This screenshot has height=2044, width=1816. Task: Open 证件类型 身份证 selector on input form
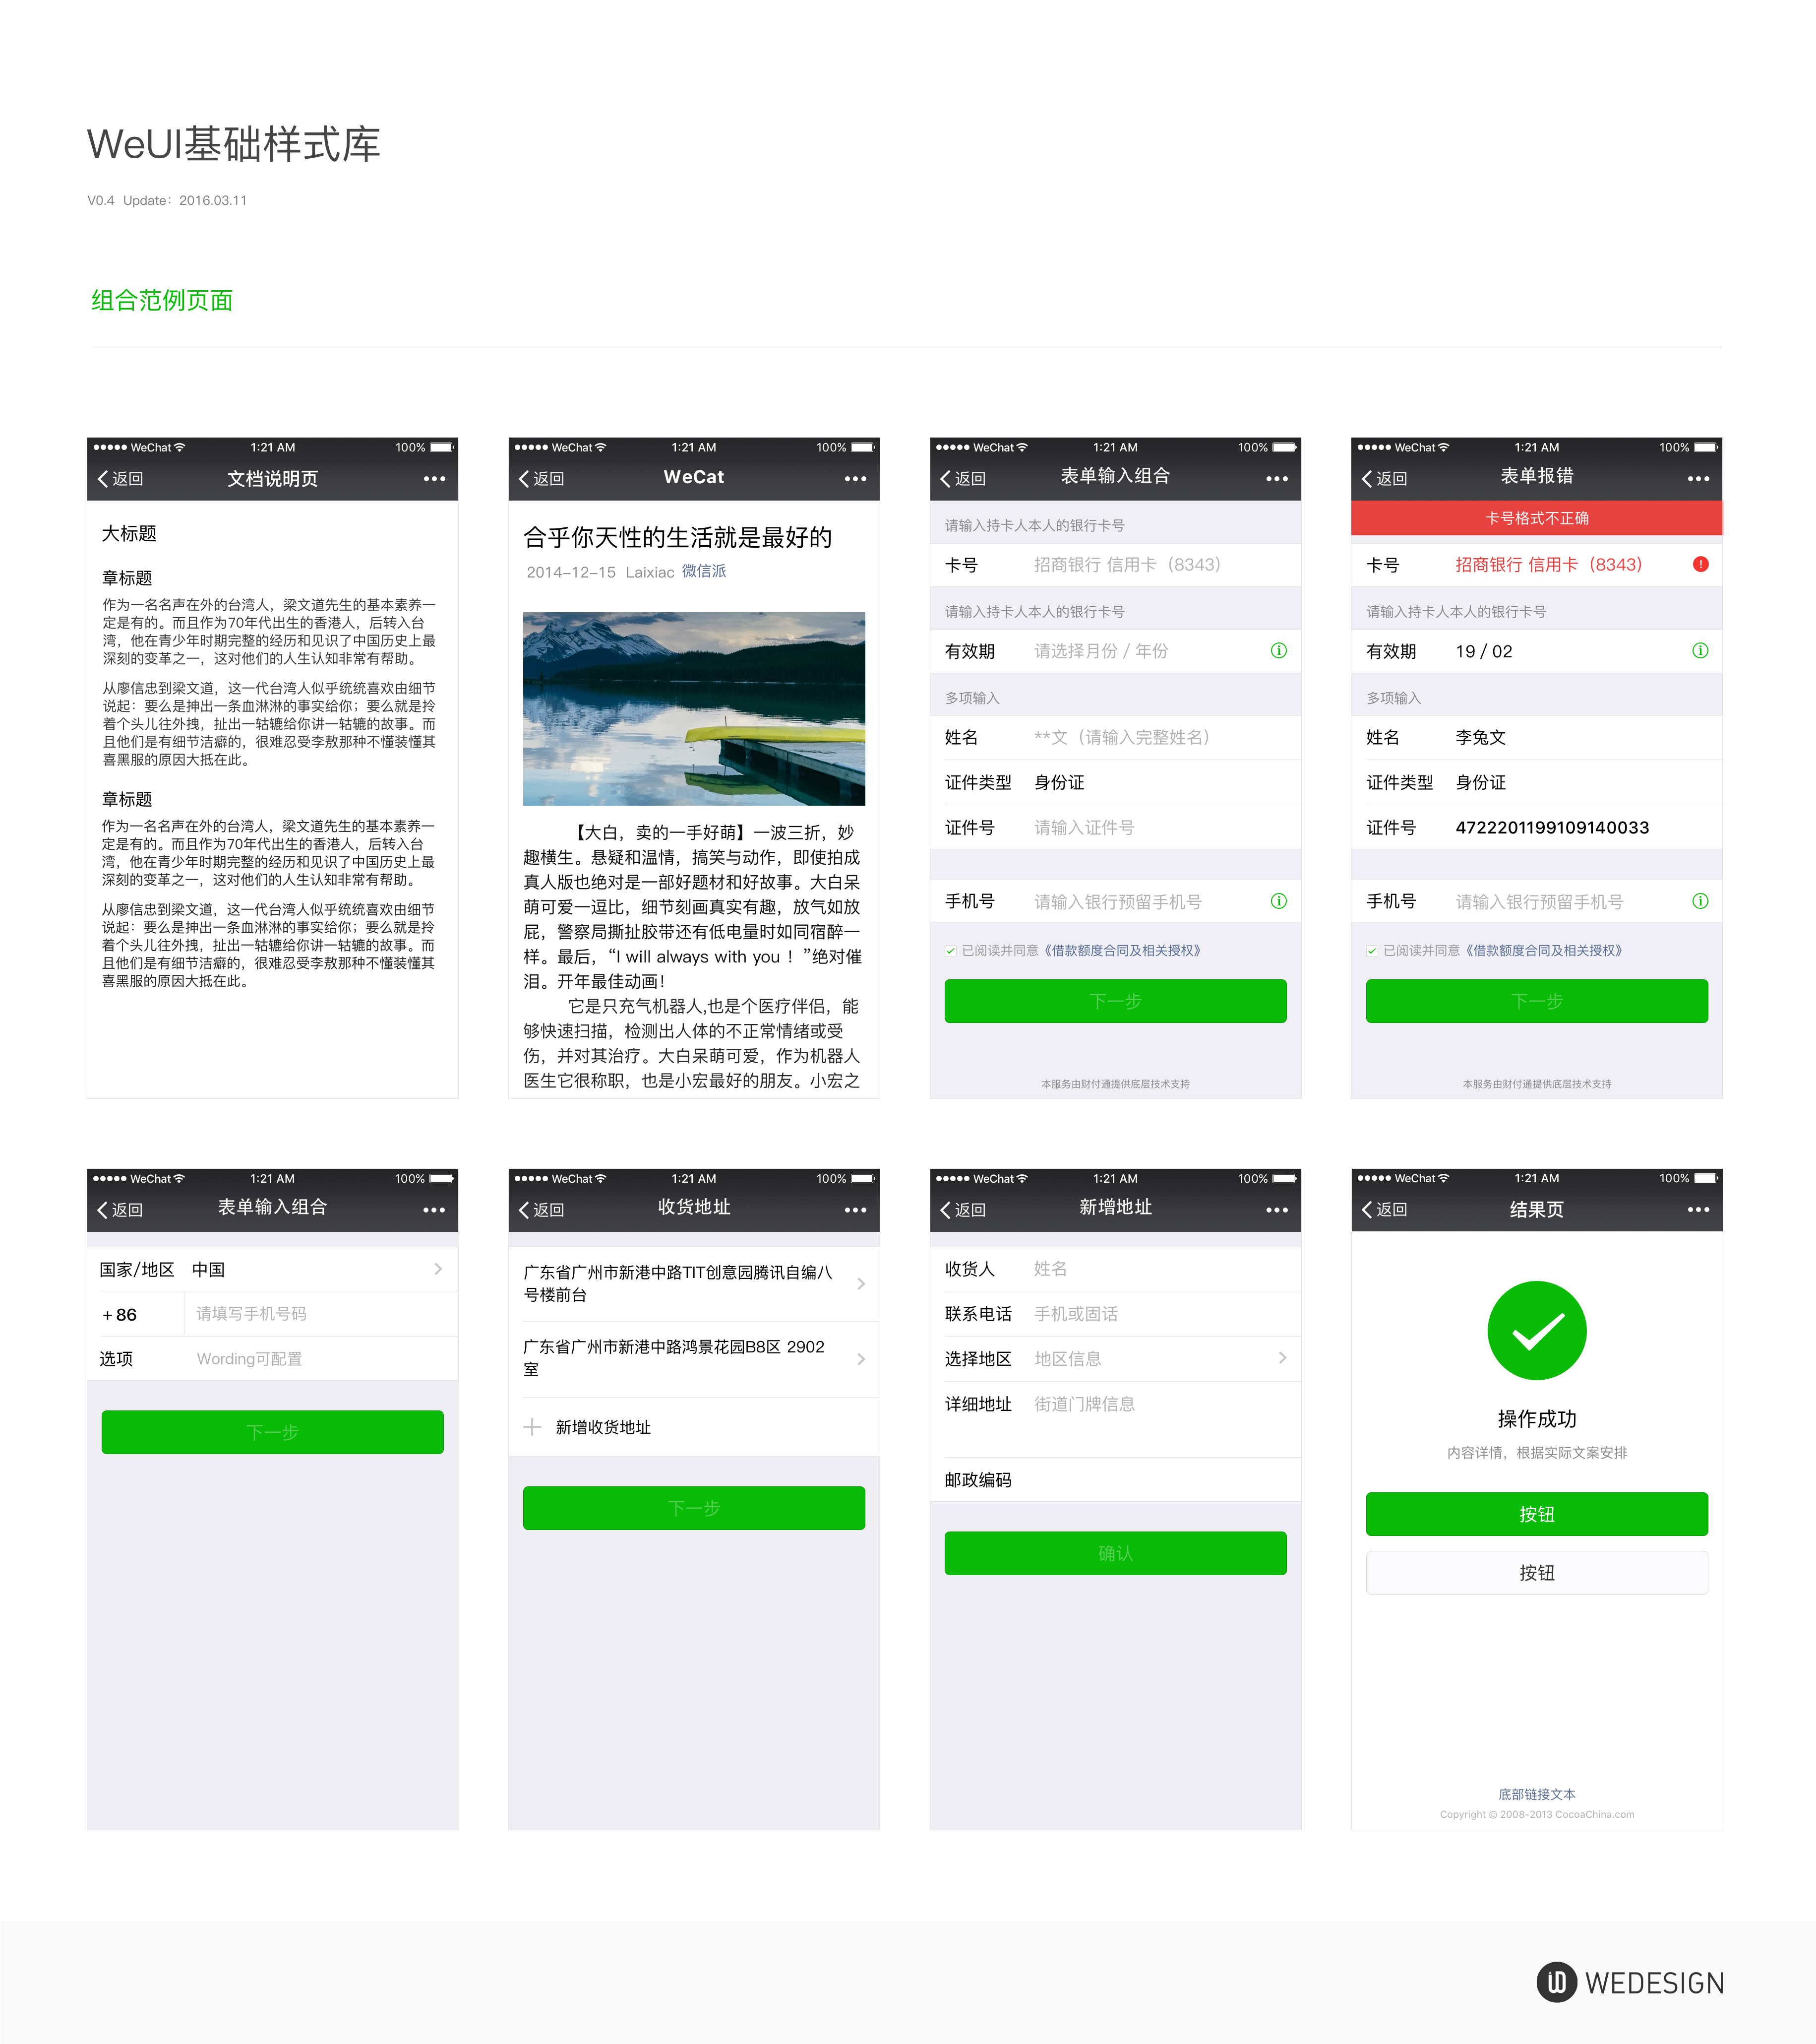click(1115, 782)
